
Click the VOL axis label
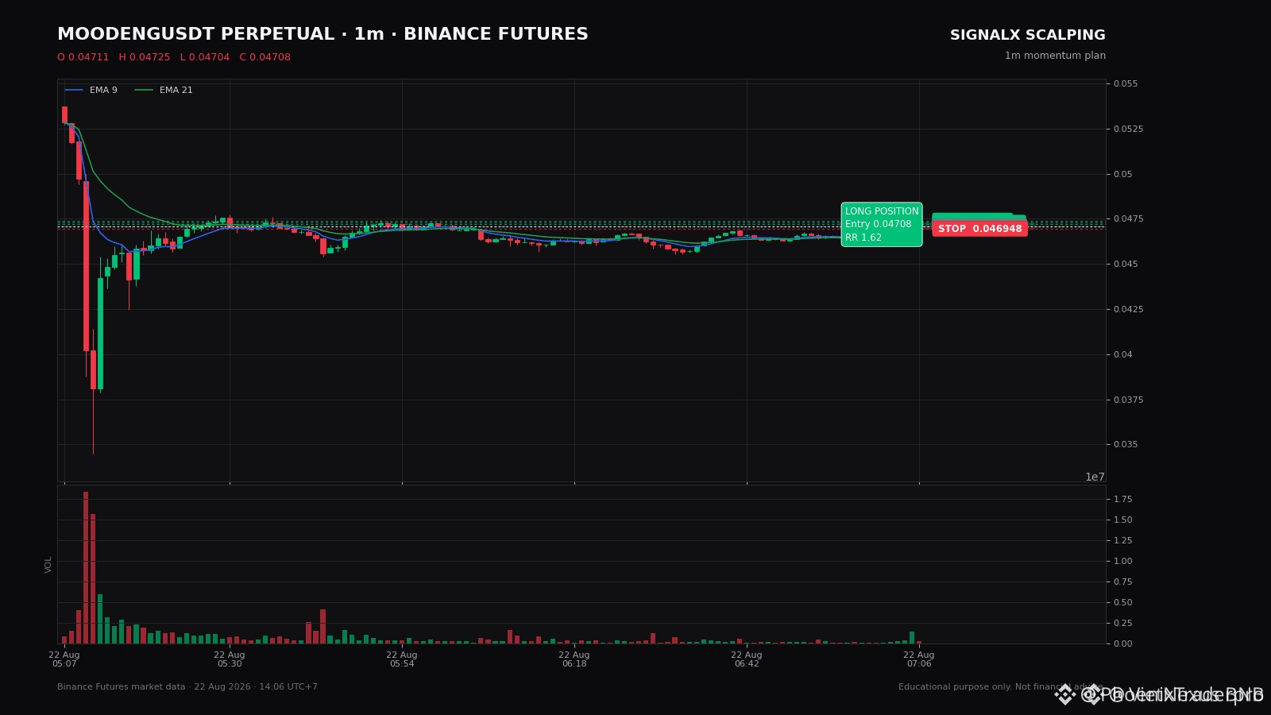tap(48, 565)
